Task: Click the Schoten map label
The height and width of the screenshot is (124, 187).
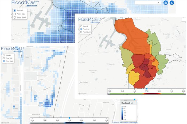Action: click(x=168, y=49)
